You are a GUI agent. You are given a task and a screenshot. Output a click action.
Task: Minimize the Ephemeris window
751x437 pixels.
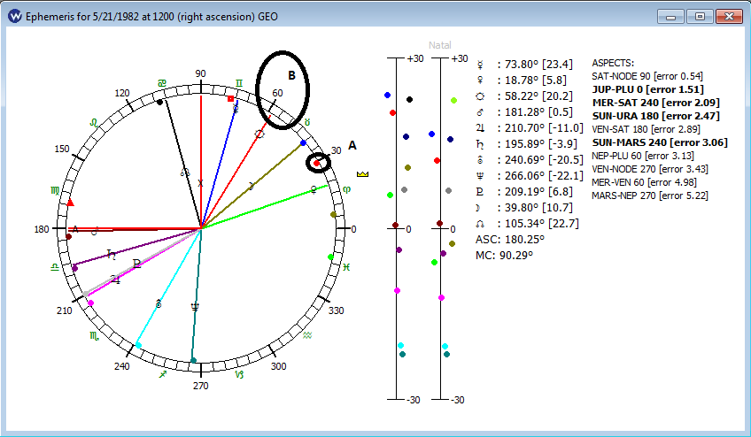click(670, 16)
